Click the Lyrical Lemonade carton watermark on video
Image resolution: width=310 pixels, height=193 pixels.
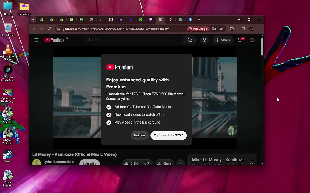pyautogui.click(x=231, y=130)
